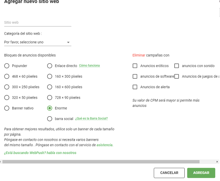
Task: Follow the asistencia support link
Action: (x=105, y=145)
